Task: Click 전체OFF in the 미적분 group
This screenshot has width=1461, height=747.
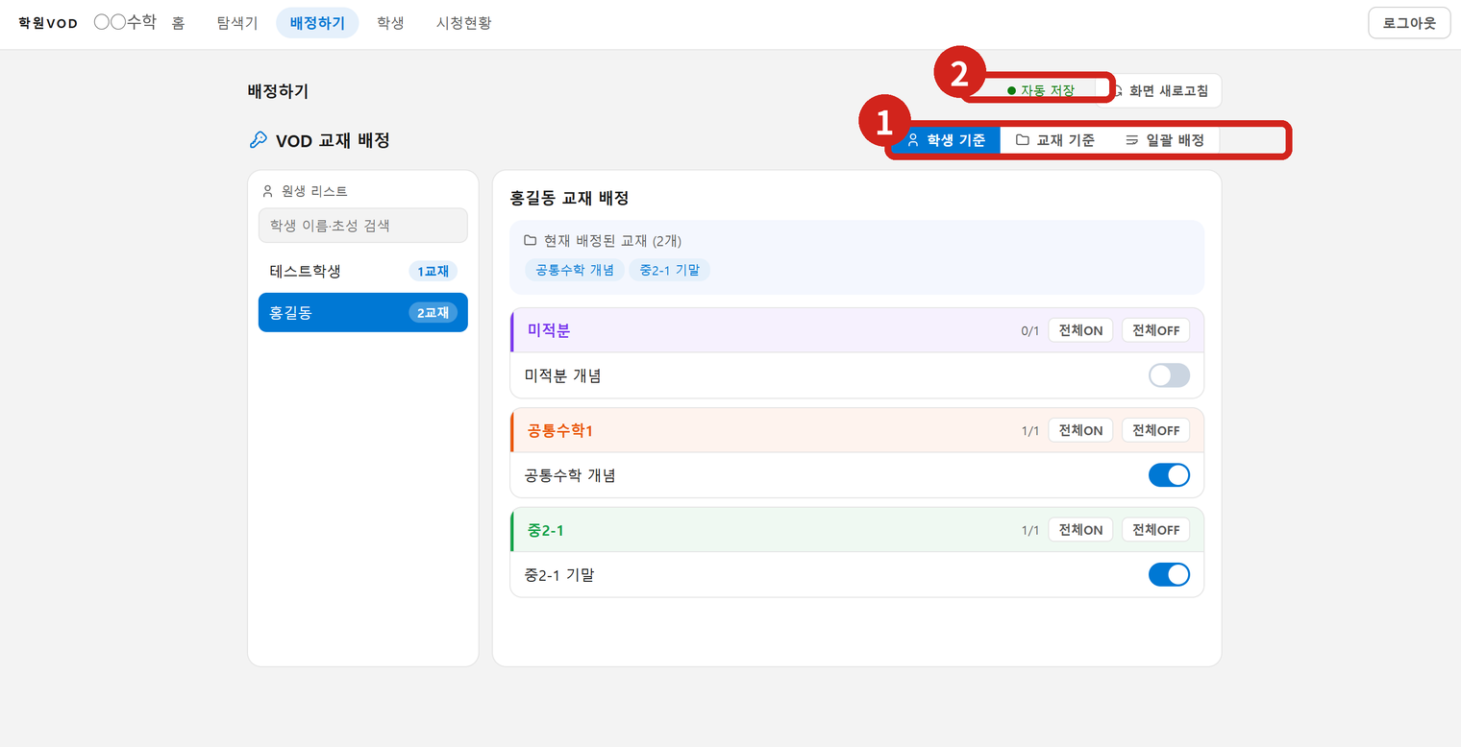Action: 1155,330
